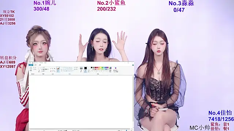
Task: Click the Undo arrow in Paint title bar
Action: tap(34, 63)
